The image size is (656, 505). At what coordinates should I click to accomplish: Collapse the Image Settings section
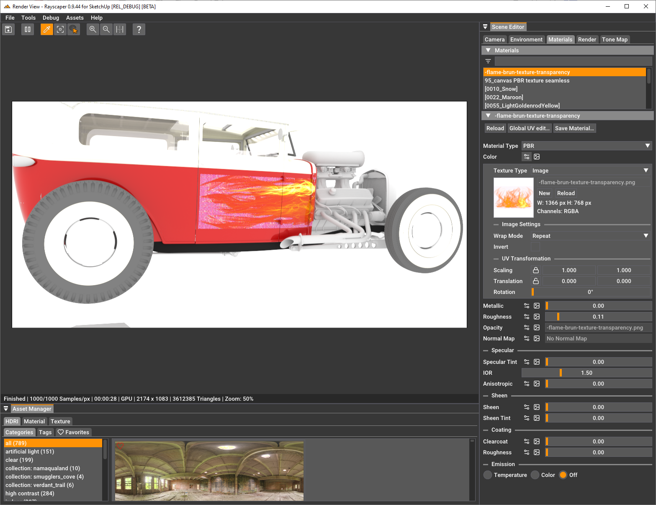coord(496,224)
